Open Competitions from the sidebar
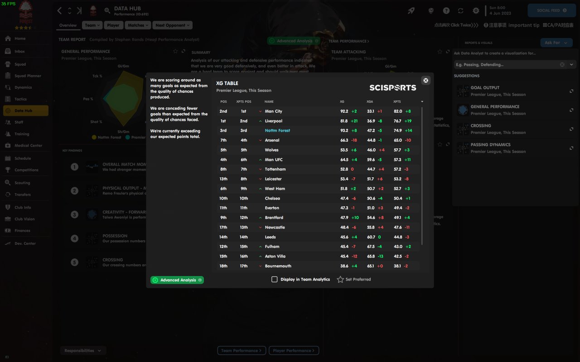 [24, 170]
